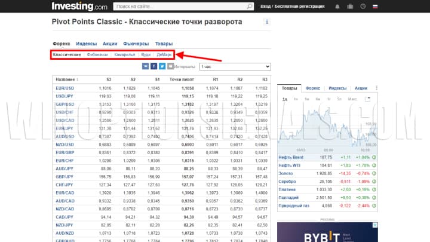Click the info icon beside page title

pos(267,22)
